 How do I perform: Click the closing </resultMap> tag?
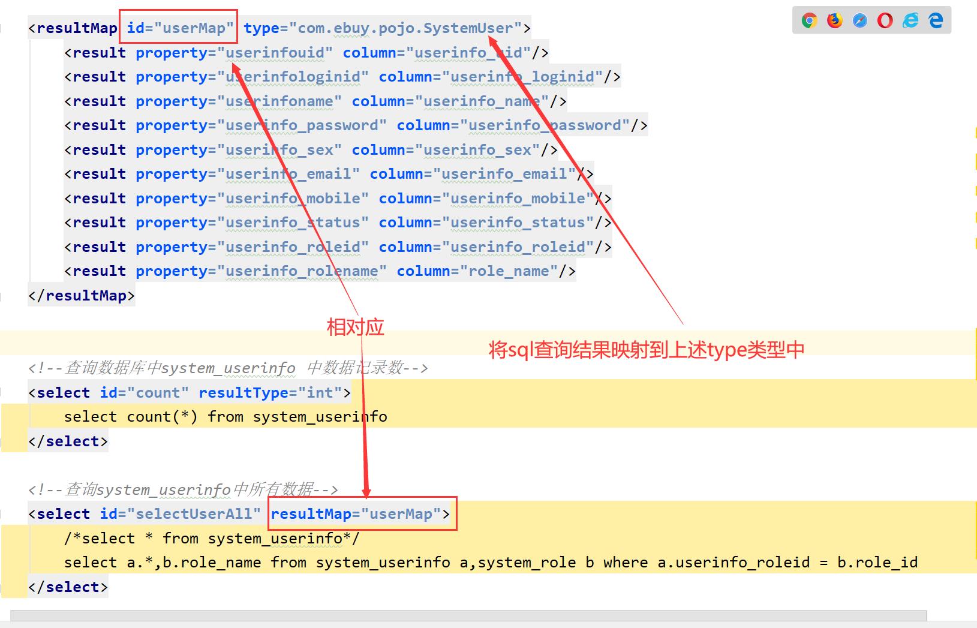[82, 296]
